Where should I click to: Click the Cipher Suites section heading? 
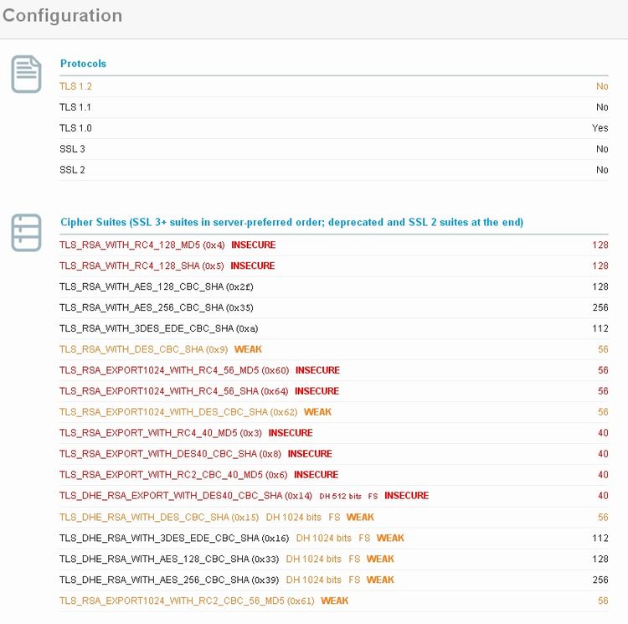click(x=291, y=223)
